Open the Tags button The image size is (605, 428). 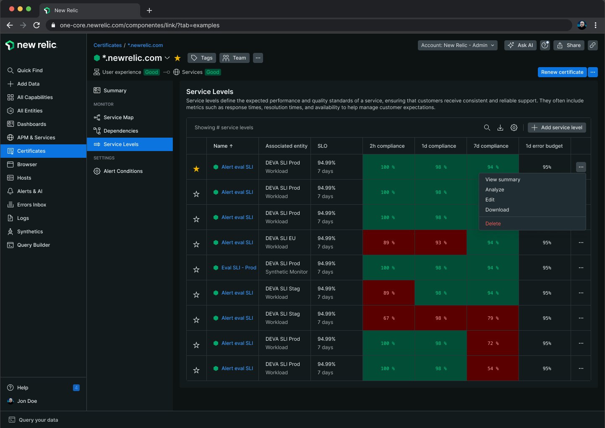coord(202,58)
